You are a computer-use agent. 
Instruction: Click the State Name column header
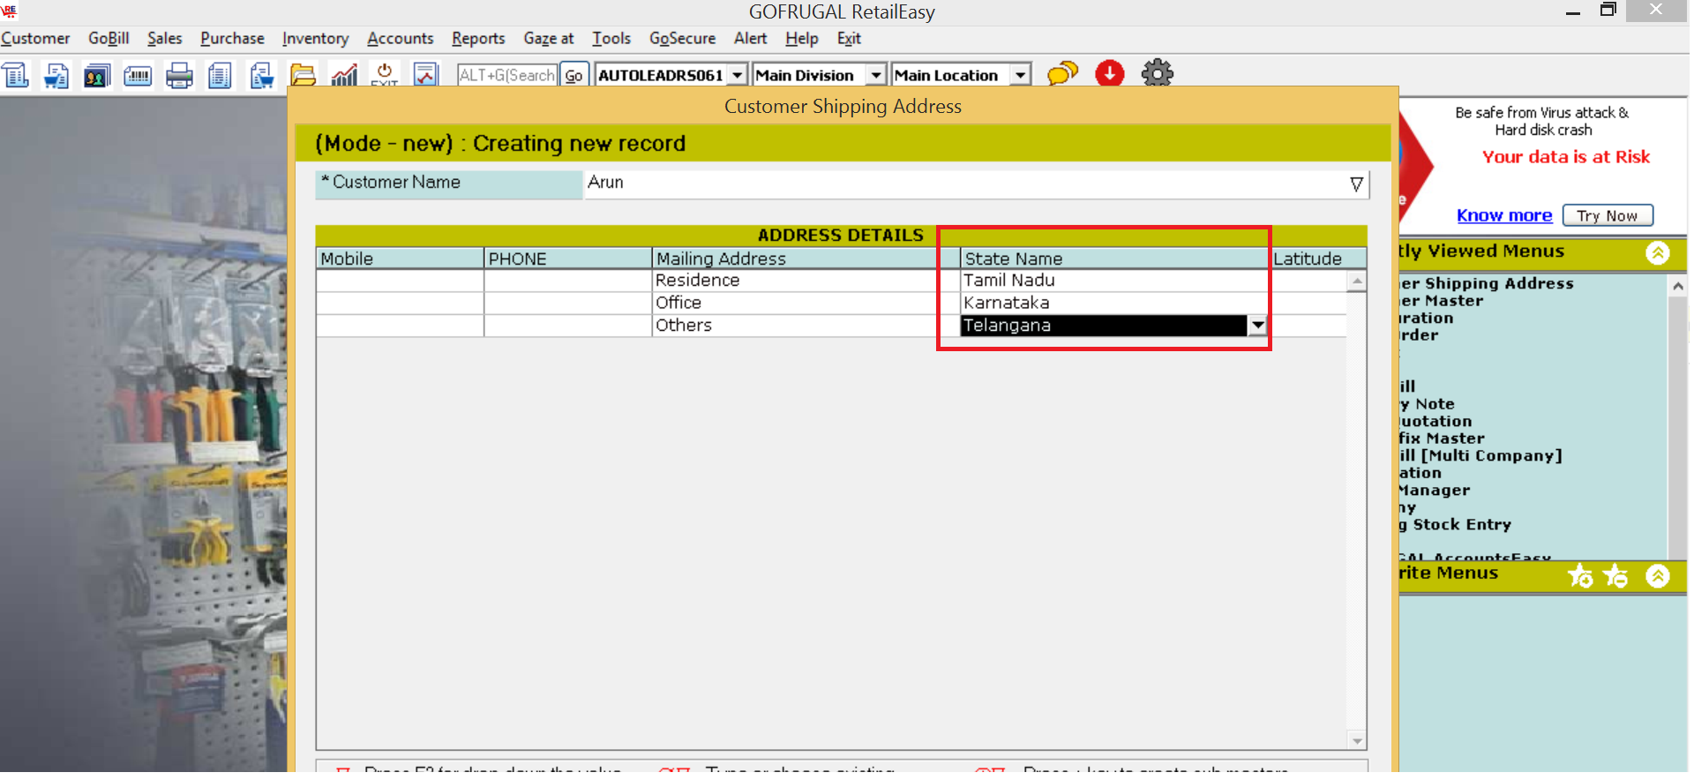point(1114,259)
